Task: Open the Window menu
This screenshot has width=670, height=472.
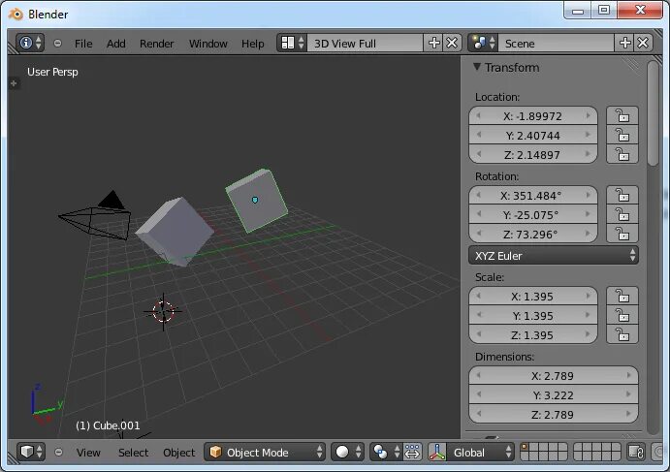Action: [x=208, y=44]
